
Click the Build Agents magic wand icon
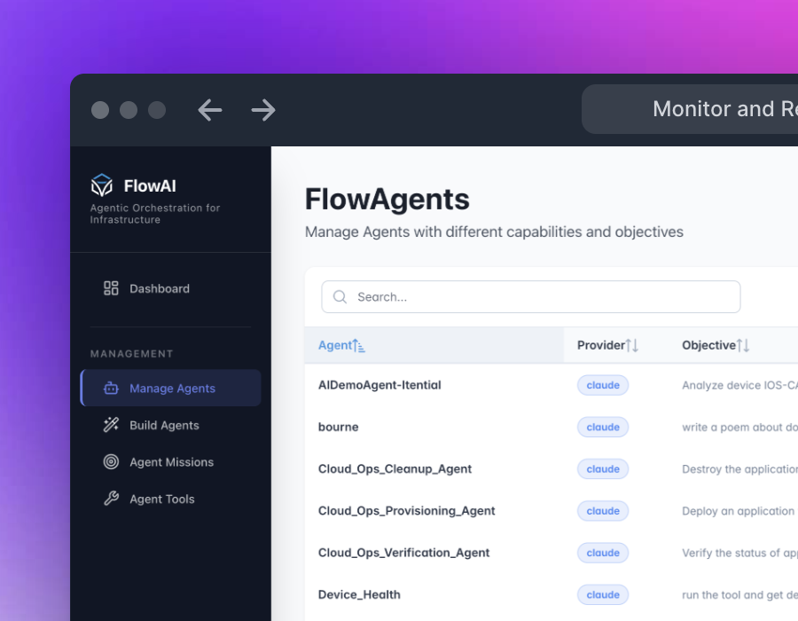point(111,426)
